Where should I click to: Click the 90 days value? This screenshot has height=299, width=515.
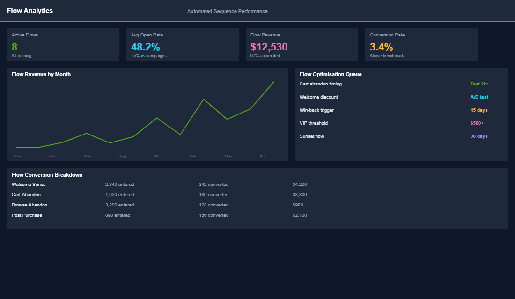coord(479,136)
